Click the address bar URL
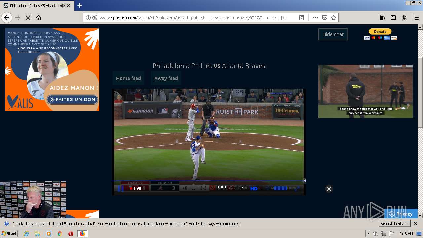This screenshot has height=238, width=423. 193,18
